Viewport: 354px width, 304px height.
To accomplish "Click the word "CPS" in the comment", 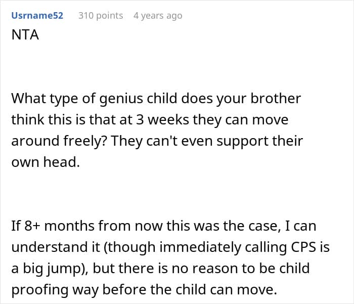I will tap(303, 247).
